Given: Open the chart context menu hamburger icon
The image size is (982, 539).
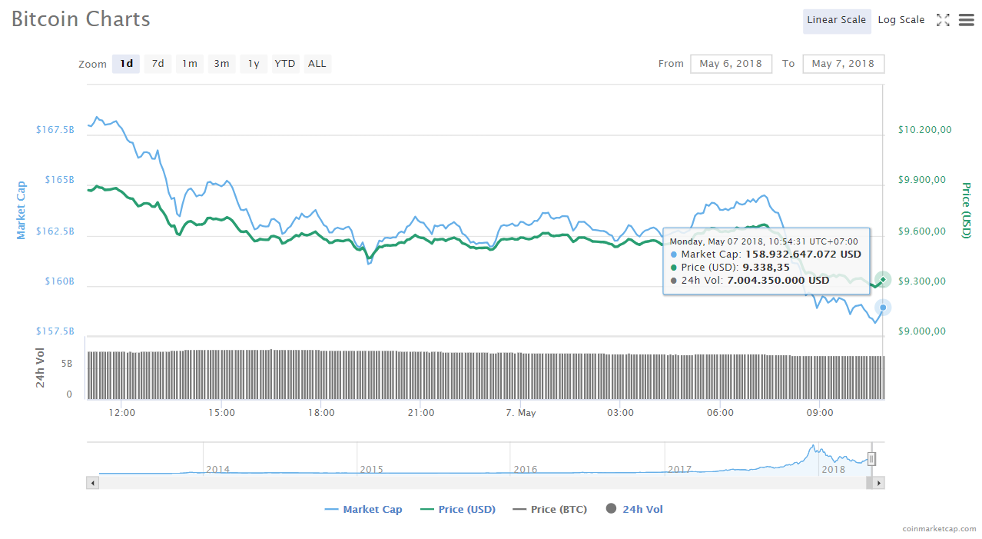Looking at the screenshot, I should pos(967,21).
